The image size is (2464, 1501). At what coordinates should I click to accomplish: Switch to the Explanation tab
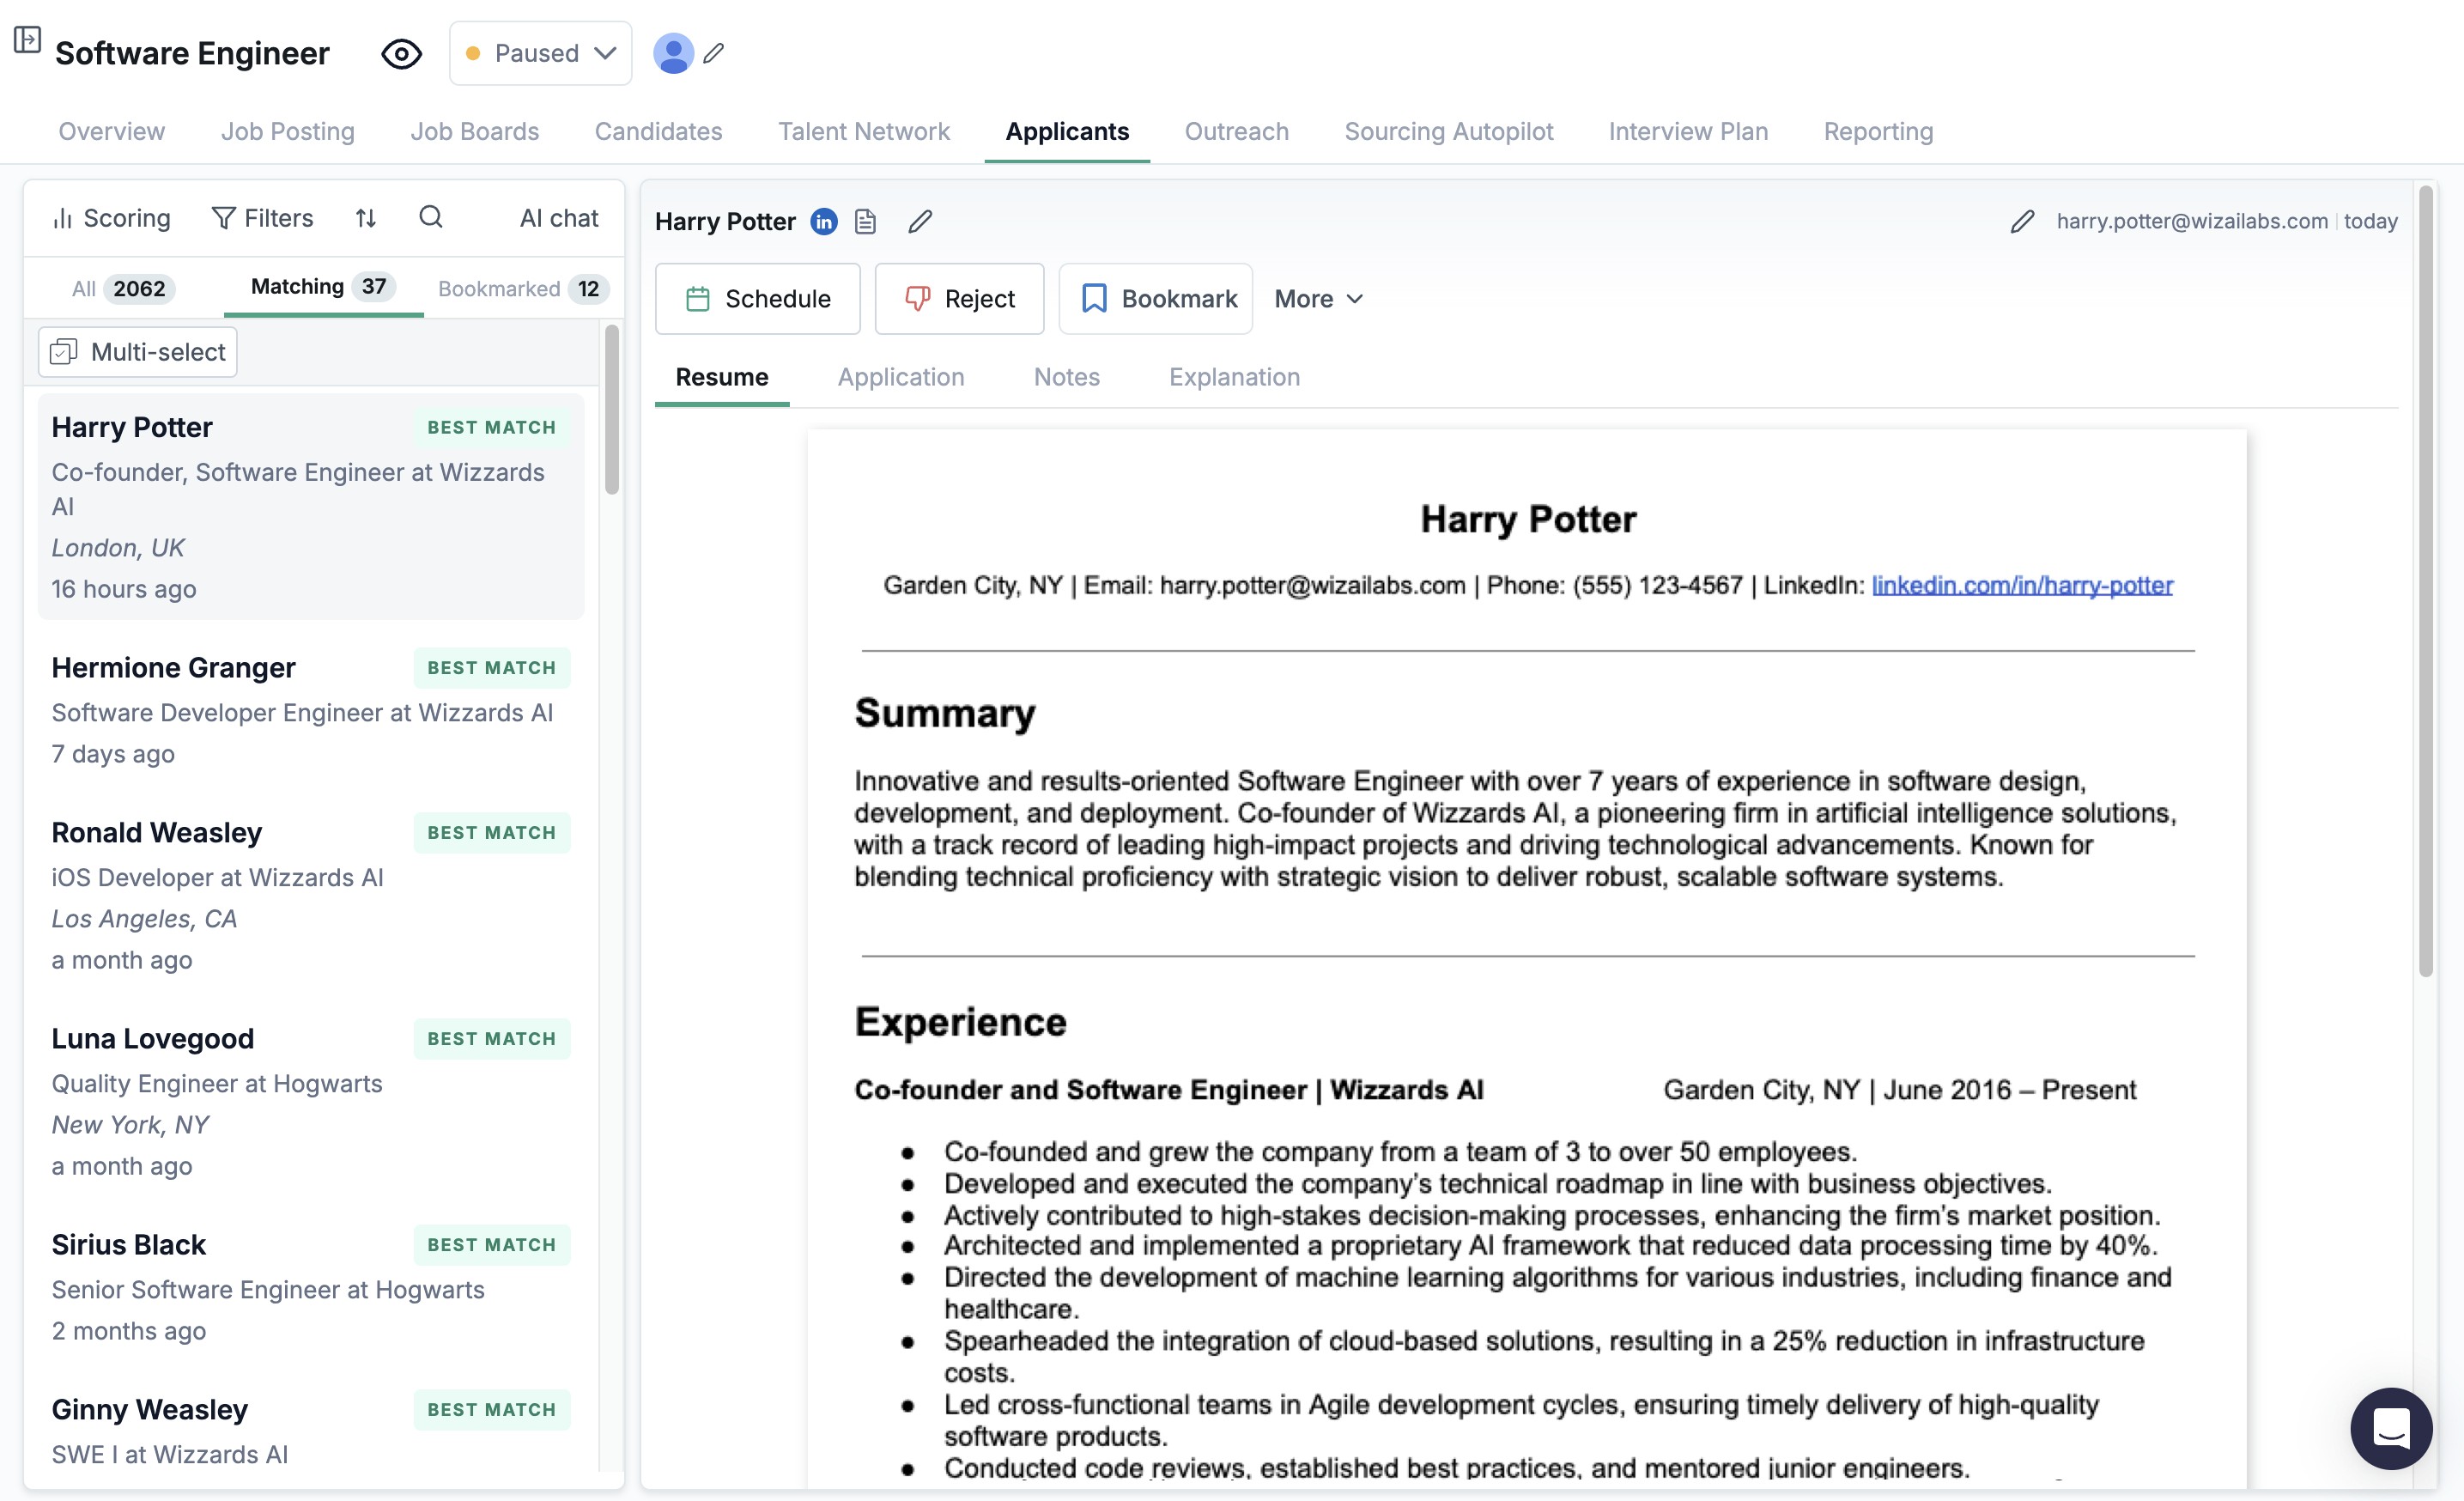pyautogui.click(x=1234, y=377)
